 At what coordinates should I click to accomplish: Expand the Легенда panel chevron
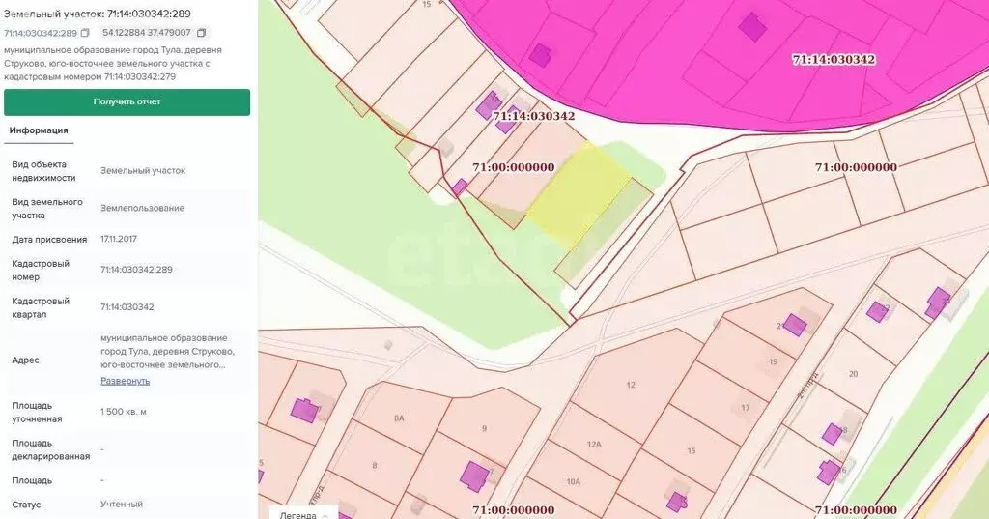325,514
